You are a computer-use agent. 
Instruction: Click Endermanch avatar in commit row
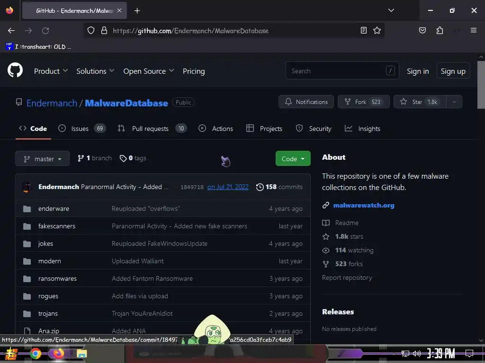27,187
